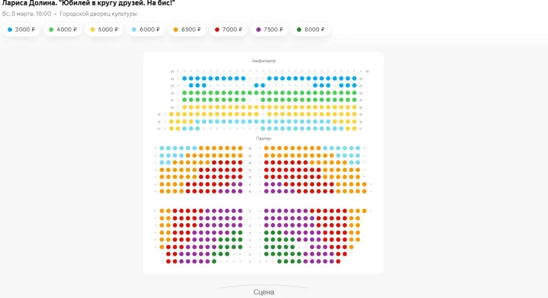Select first green seat in right block row 1
Image resolution: width=548 pixels, height=298 pixels.
click(x=279, y=261)
